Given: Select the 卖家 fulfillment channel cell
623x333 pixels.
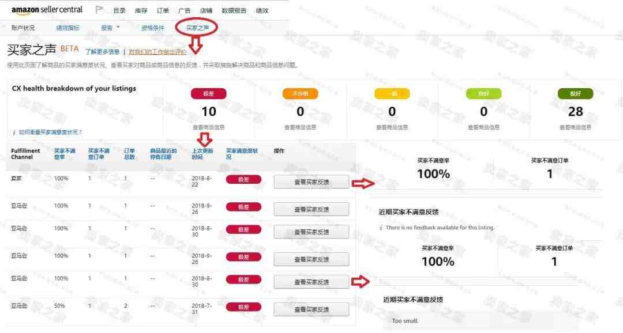Looking at the screenshot, I should click(x=16, y=179).
